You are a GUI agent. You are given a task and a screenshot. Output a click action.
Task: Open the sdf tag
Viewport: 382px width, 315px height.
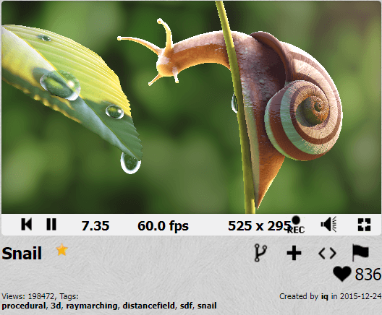click(186, 306)
